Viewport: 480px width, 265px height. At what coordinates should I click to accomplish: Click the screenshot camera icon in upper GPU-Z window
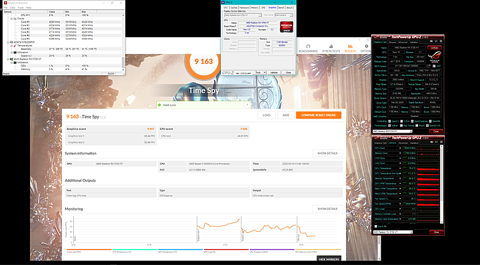431,41
